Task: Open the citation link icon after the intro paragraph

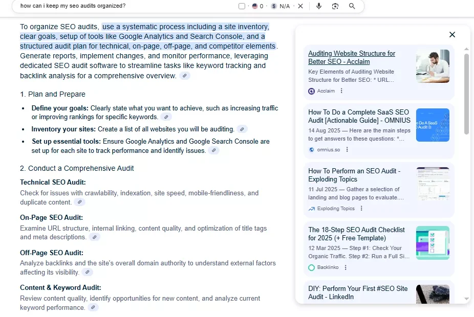Action: pyautogui.click(x=184, y=75)
